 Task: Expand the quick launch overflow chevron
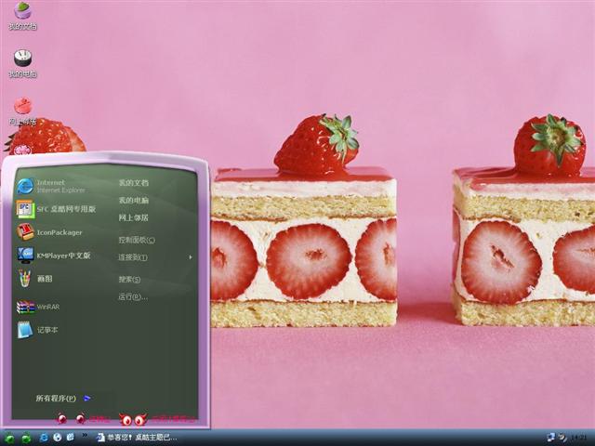tap(85, 435)
